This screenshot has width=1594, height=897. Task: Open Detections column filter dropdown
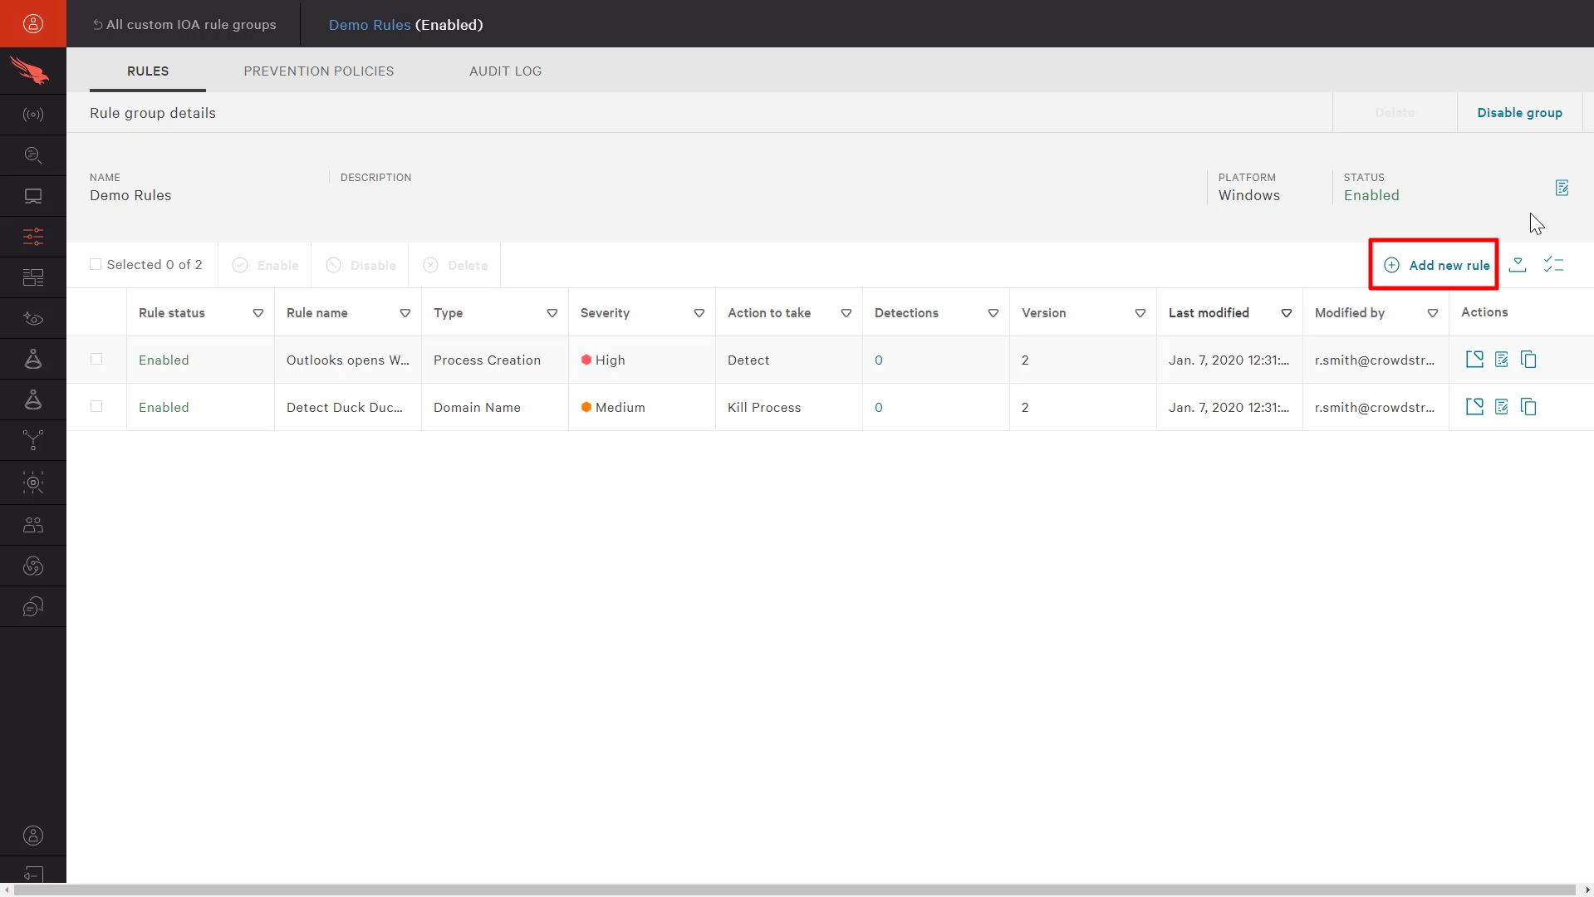993,313
